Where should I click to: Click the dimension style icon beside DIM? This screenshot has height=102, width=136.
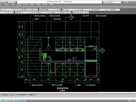(78, 10)
